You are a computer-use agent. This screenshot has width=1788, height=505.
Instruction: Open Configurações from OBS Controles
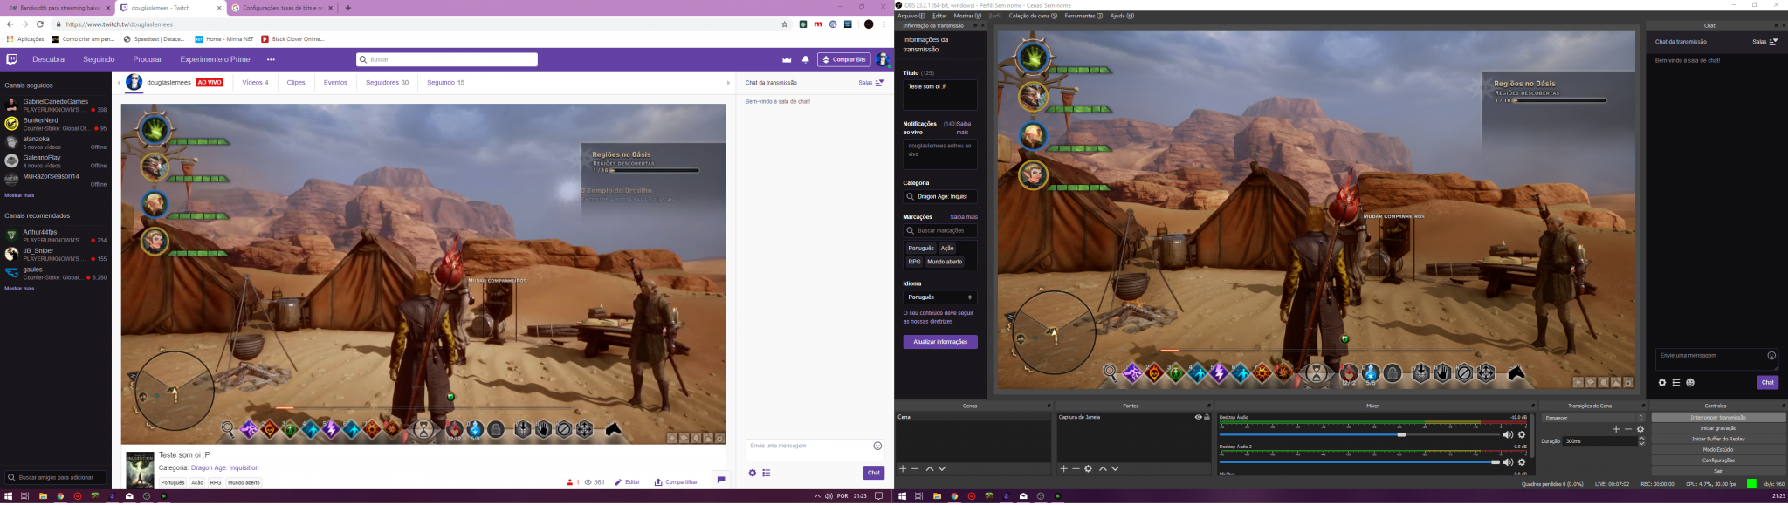point(1718,461)
